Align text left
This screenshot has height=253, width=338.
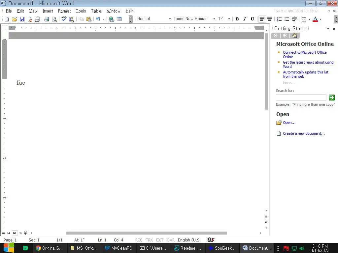pyautogui.click(x=262, y=19)
